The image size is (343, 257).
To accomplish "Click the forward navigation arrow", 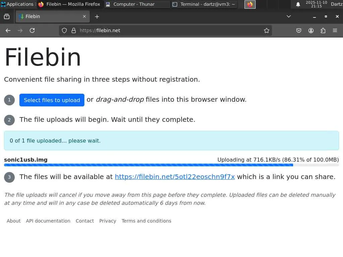I will click(20, 30).
